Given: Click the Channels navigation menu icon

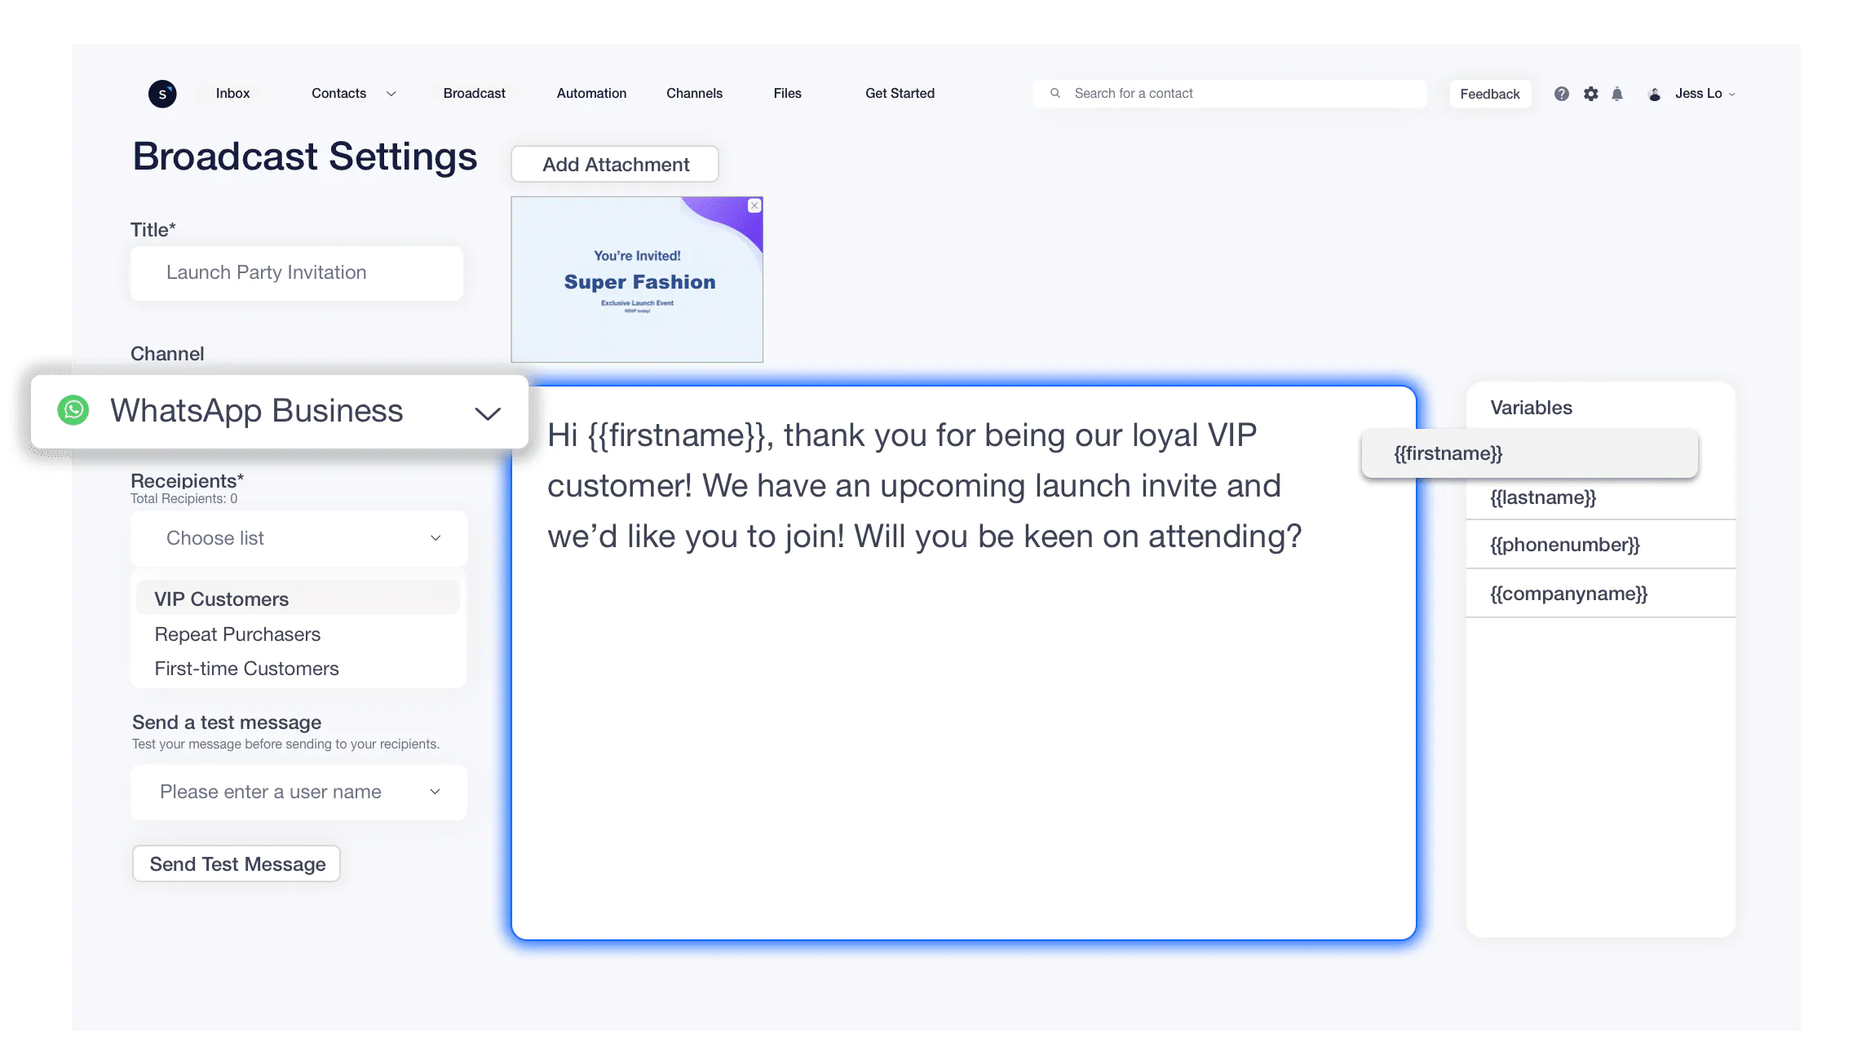Looking at the screenshot, I should click(695, 92).
